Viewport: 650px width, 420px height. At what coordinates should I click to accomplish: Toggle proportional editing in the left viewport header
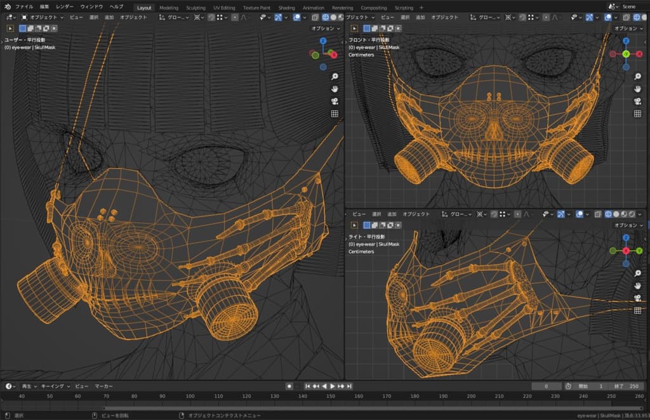[x=235, y=17]
